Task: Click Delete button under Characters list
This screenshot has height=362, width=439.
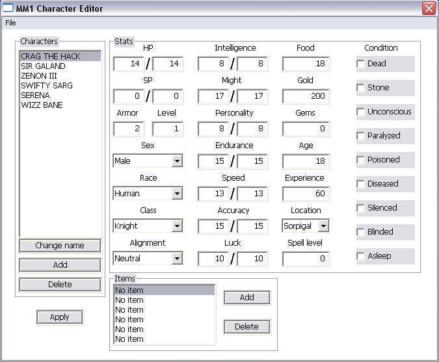Action: [60, 285]
